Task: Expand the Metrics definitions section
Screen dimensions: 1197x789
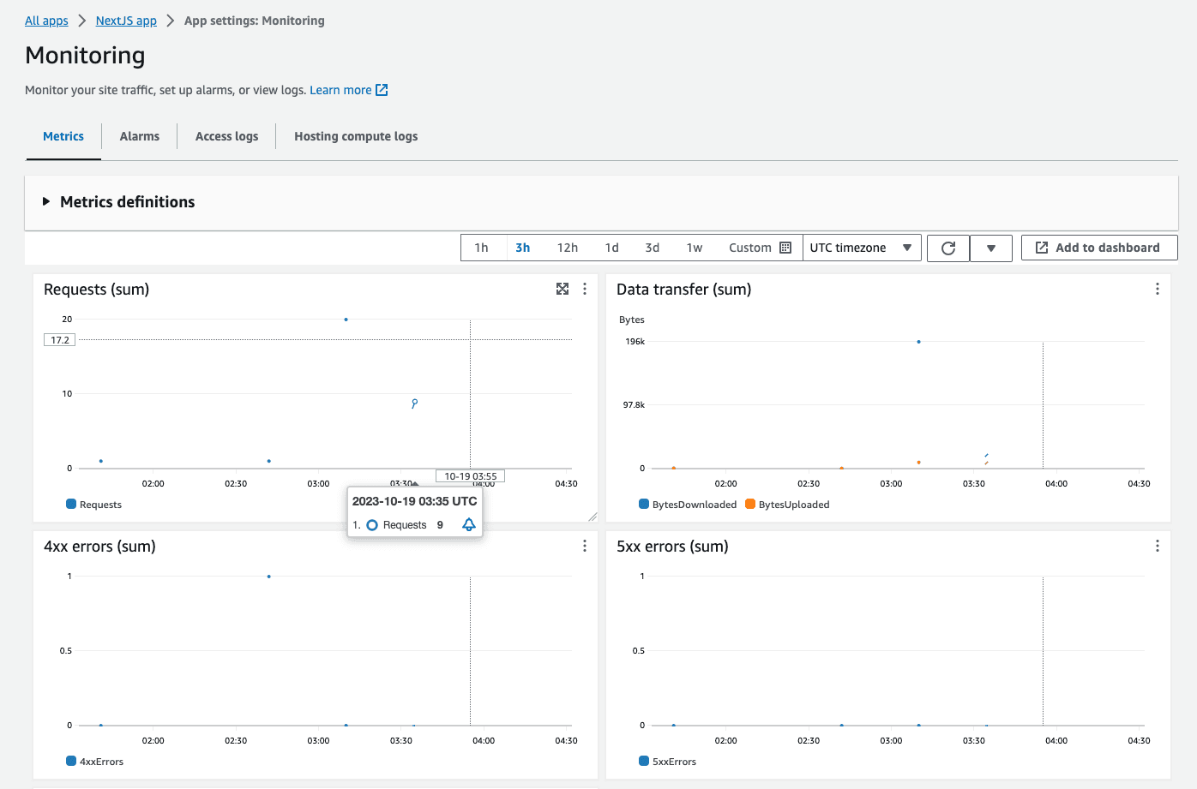Action: pyautogui.click(x=118, y=202)
